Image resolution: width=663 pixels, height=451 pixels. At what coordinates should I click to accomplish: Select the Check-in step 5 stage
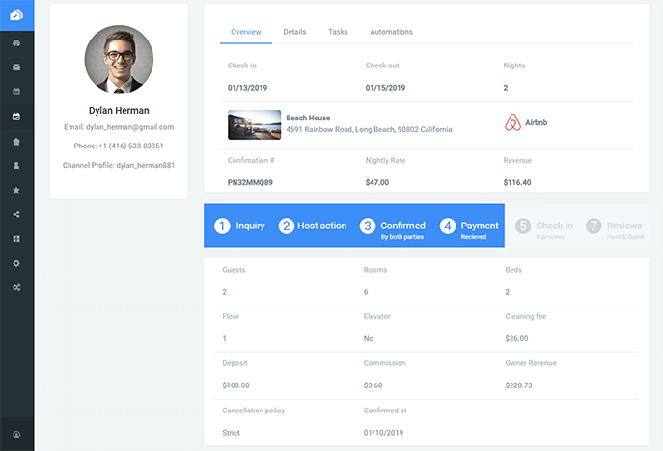[x=544, y=229]
